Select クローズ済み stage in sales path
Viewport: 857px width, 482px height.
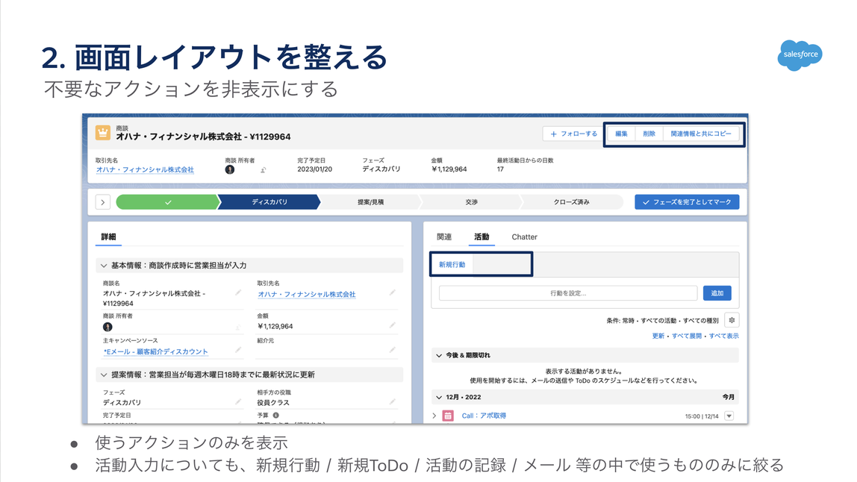pyautogui.click(x=572, y=202)
